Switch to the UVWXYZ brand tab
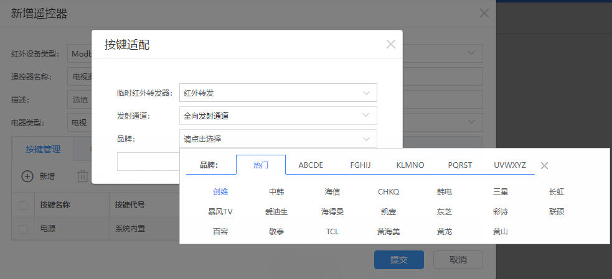The height and width of the screenshot is (279, 612). (x=510, y=165)
